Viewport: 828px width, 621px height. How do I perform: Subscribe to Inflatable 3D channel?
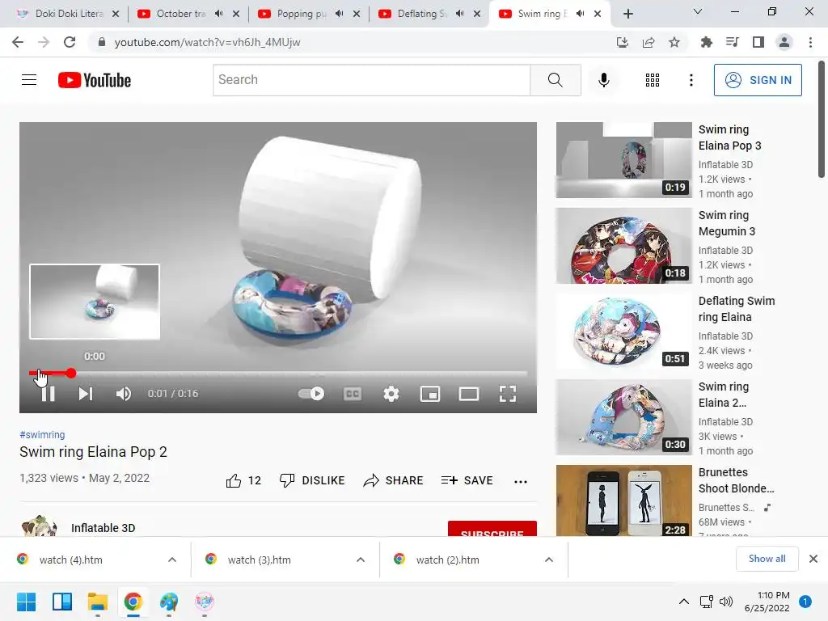492,529
